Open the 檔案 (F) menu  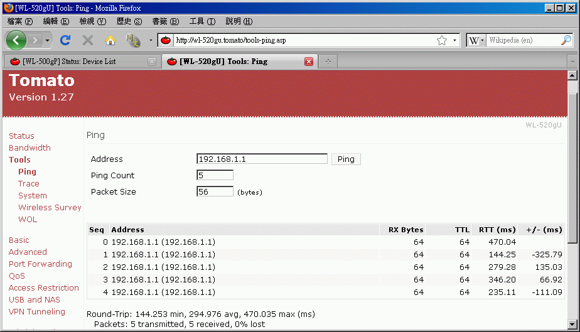tap(20, 21)
